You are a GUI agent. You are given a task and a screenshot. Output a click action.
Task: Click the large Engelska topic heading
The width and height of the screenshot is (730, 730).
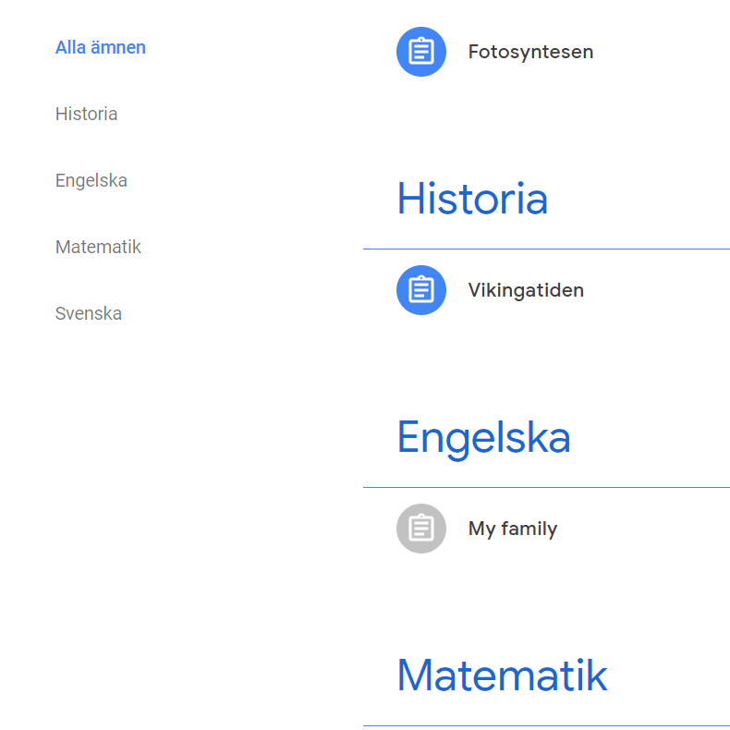click(483, 437)
